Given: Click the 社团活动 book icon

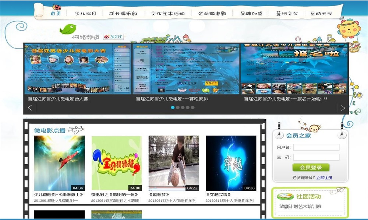Looking at the screenshot, I should [285, 197].
